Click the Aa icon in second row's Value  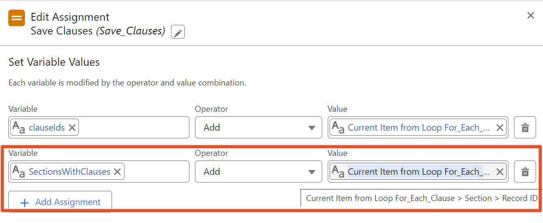[x=338, y=172]
